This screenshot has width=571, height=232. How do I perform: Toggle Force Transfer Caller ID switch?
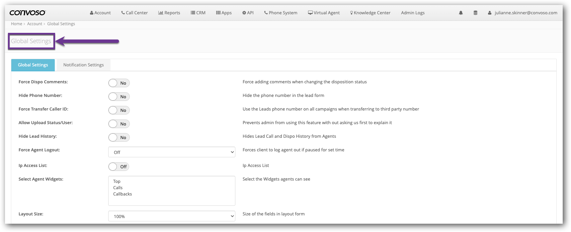coord(119,110)
